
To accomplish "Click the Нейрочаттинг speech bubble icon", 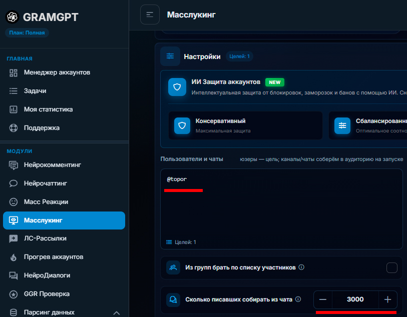I will (x=13, y=183).
